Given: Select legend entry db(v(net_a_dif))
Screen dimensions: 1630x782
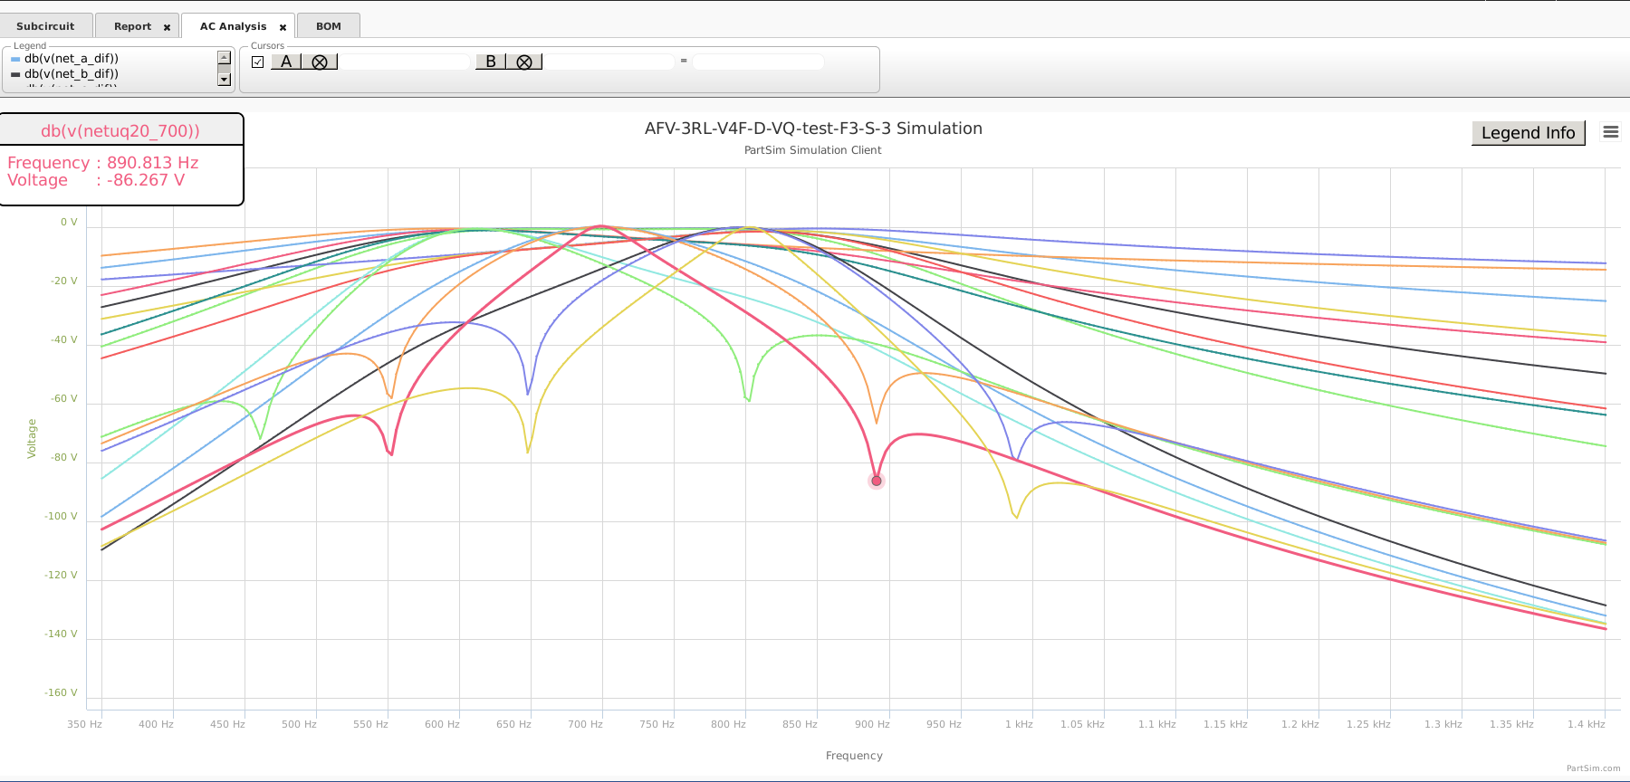Looking at the screenshot, I should pos(72,59).
